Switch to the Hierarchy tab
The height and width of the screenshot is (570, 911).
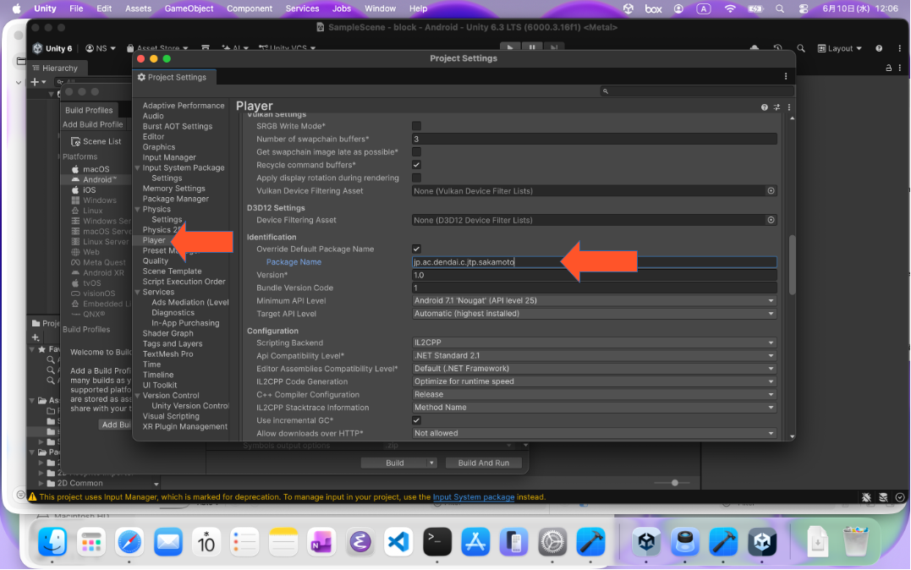pos(55,68)
